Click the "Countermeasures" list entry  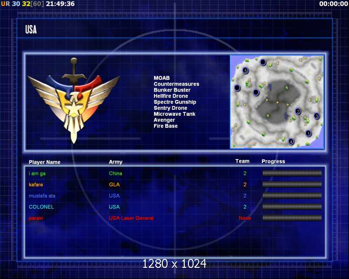click(176, 84)
